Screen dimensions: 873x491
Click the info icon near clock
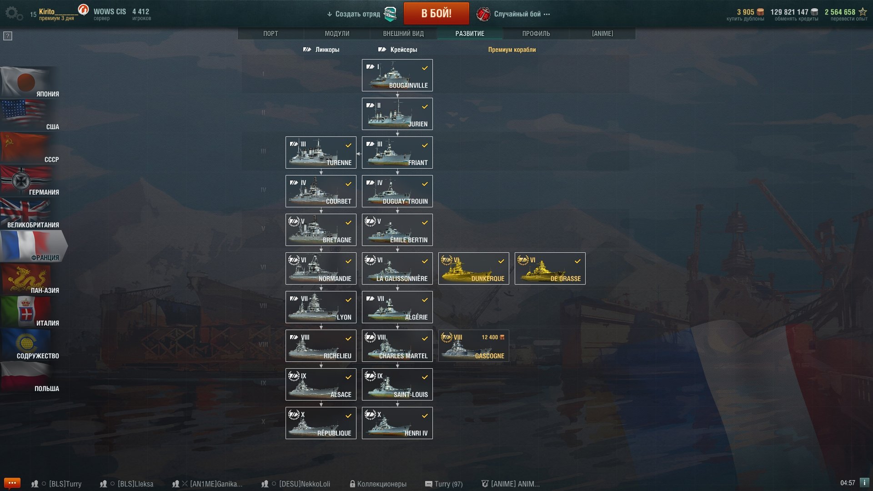coord(864,483)
